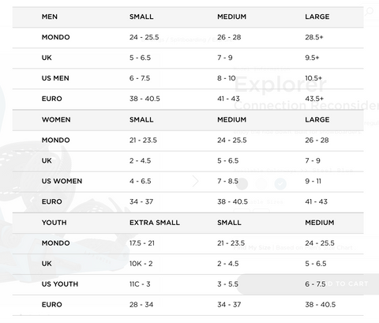Advance to next product image arrow
The image size is (379, 323).
point(195,181)
